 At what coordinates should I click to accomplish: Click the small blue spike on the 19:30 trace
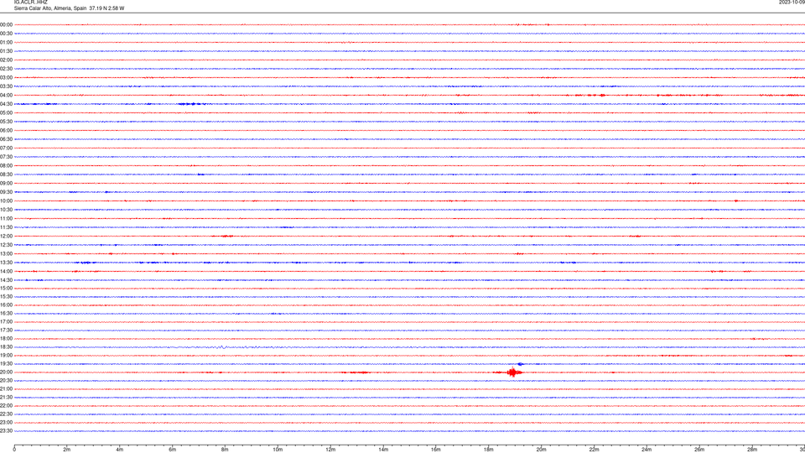click(521, 363)
